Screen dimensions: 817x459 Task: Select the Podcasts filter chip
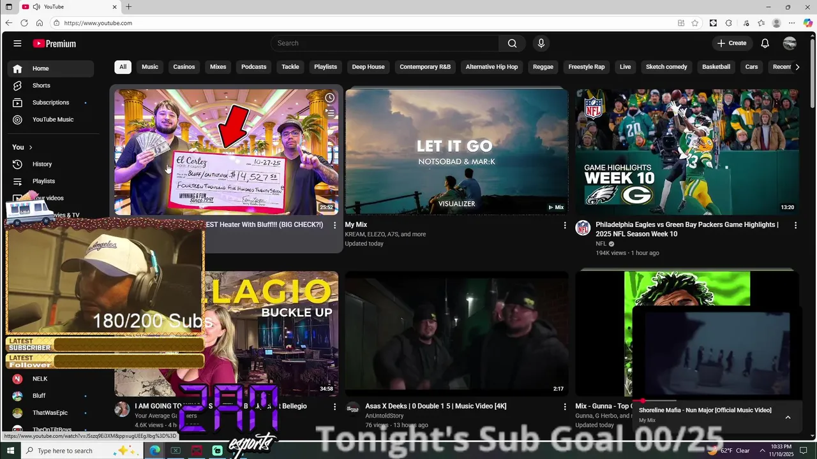[x=253, y=67]
